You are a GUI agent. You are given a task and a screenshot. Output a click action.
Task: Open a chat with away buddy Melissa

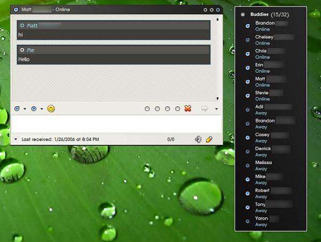click(x=263, y=162)
